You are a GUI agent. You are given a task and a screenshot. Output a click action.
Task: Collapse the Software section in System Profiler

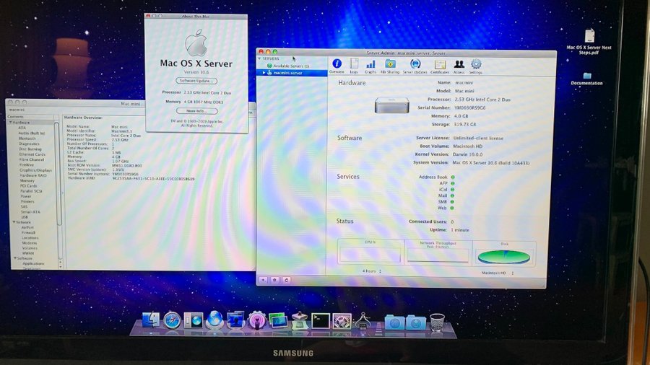[x=15, y=258]
